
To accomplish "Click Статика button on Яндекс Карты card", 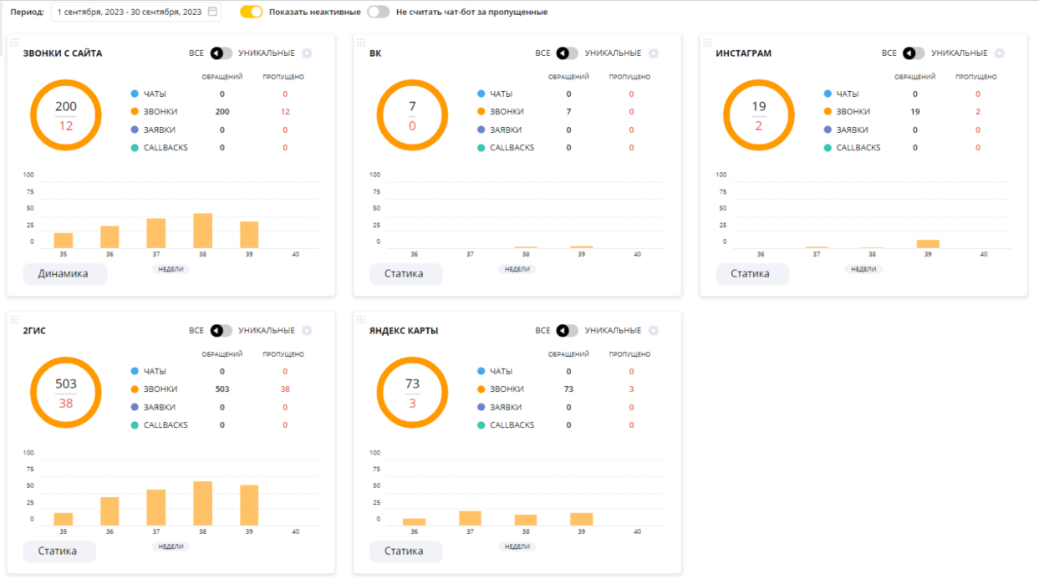I will (x=404, y=551).
